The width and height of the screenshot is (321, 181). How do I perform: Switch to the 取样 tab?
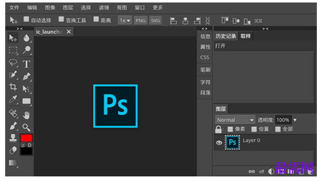(x=246, y=36)
